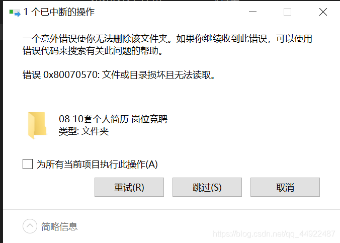Click the blog.csdn.net watermark URL
This screenshot has width=340, height=243.
[274, 234]
